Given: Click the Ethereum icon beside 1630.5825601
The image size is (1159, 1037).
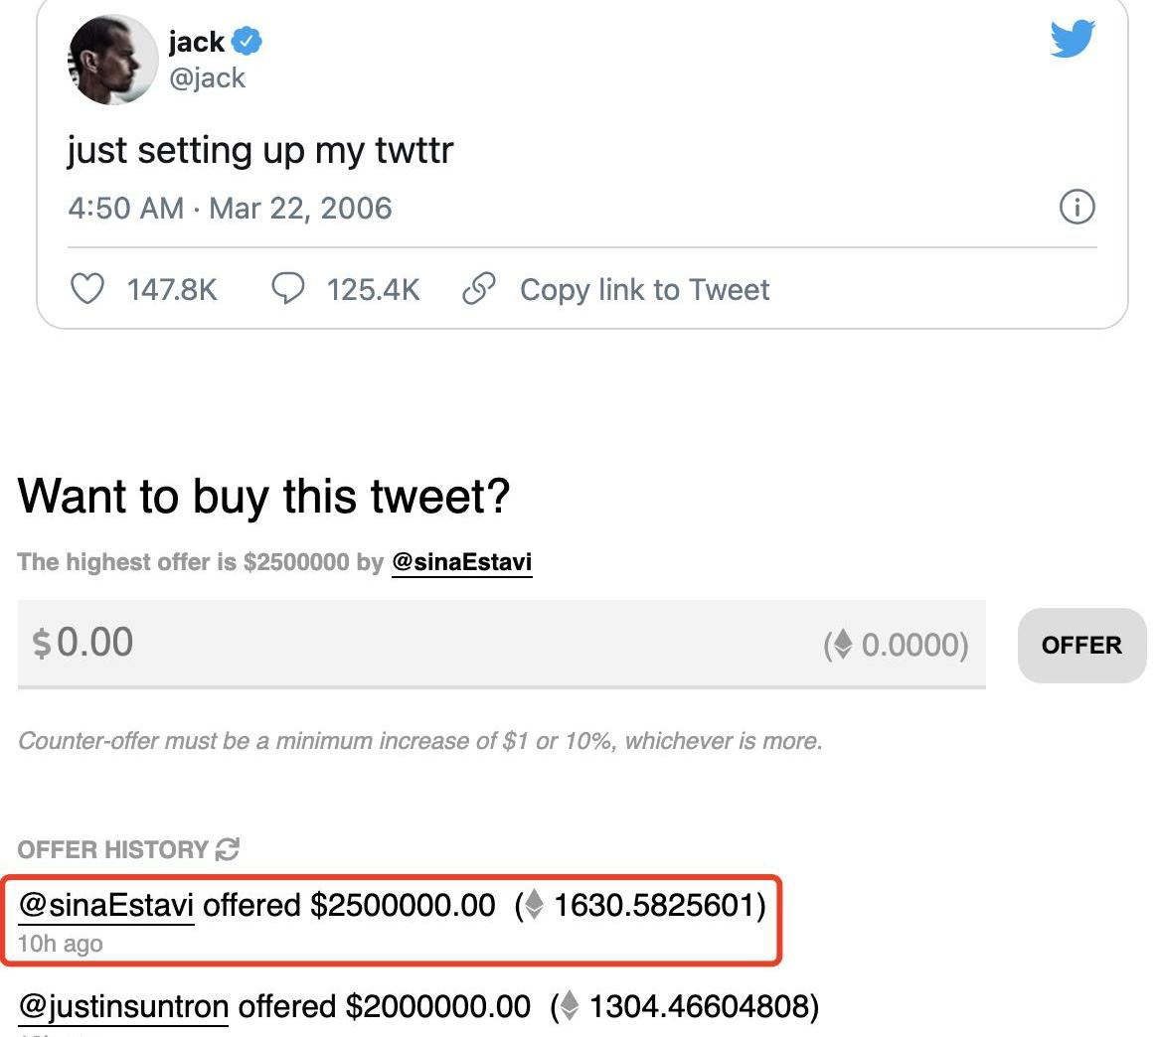Looking at the screenshot, I should point(535,905).
